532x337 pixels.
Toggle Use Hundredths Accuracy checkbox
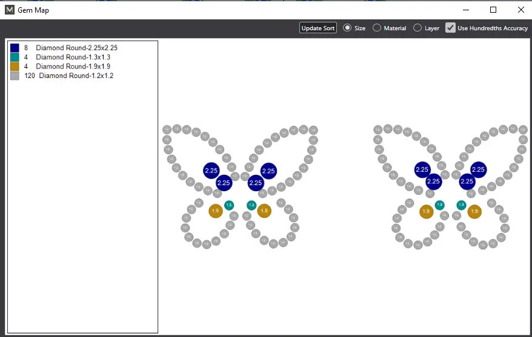point(450,28)
